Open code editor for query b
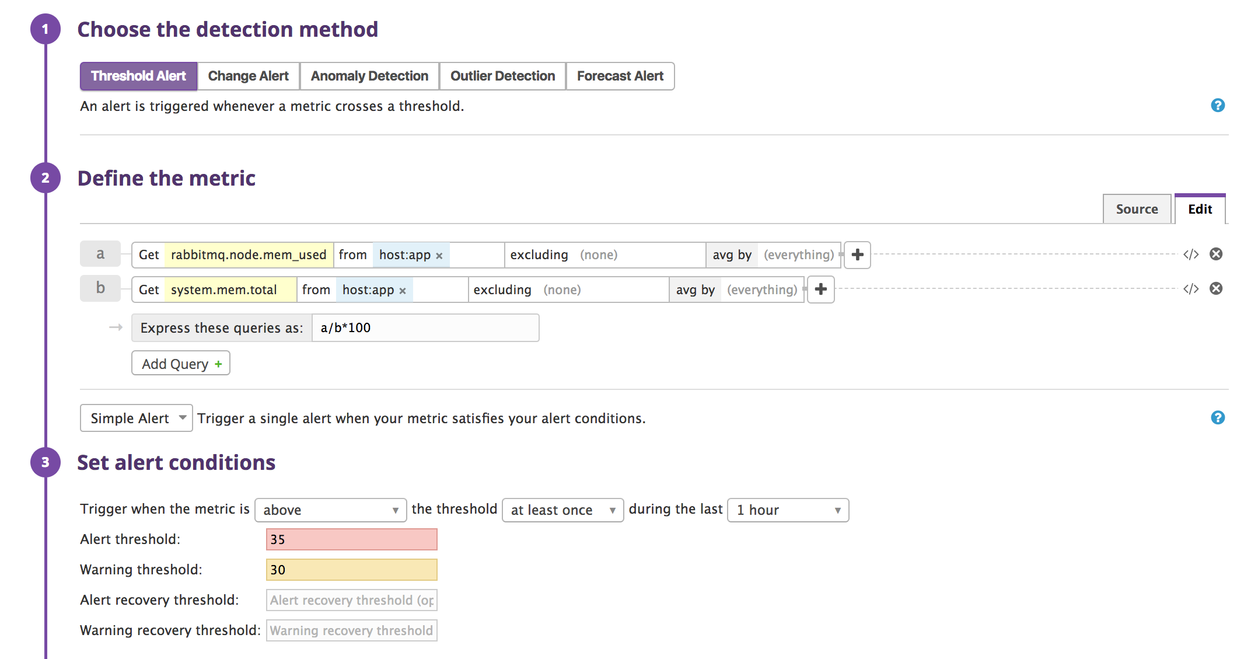The image size is (1251, 659). click(1191, 288)
